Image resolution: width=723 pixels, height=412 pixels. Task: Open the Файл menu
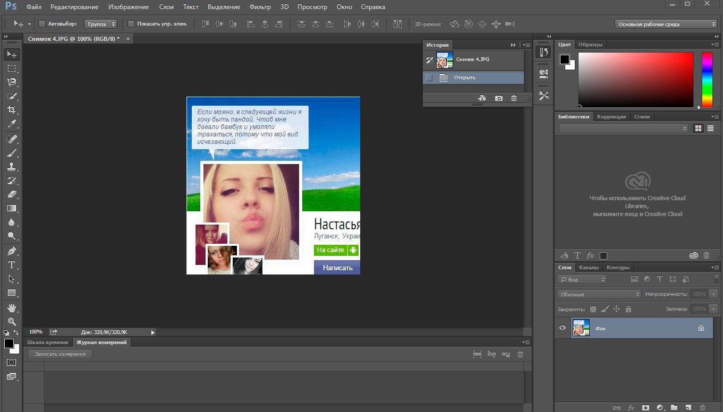point(34,7)
